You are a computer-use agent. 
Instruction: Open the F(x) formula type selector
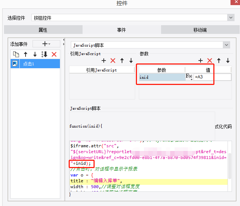[x=189, y=77]
